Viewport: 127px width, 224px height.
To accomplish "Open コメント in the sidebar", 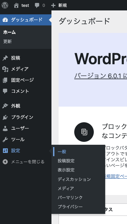I will pos(20,91).
